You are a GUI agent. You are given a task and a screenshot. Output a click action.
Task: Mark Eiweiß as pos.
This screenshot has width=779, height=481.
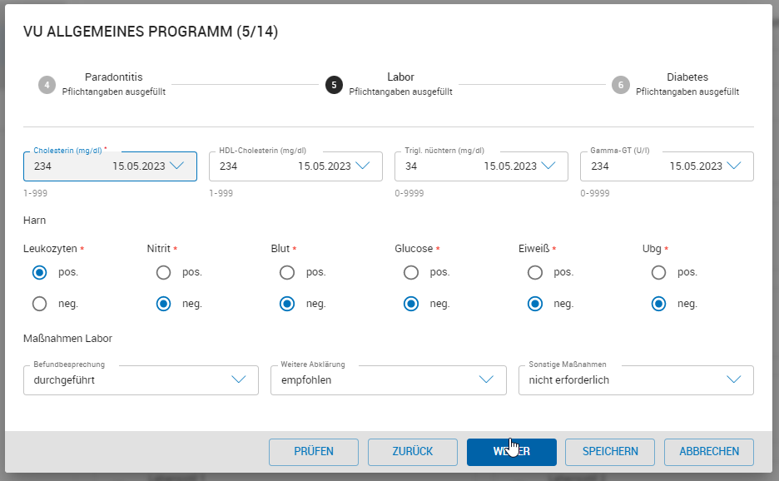pos(535,272)
